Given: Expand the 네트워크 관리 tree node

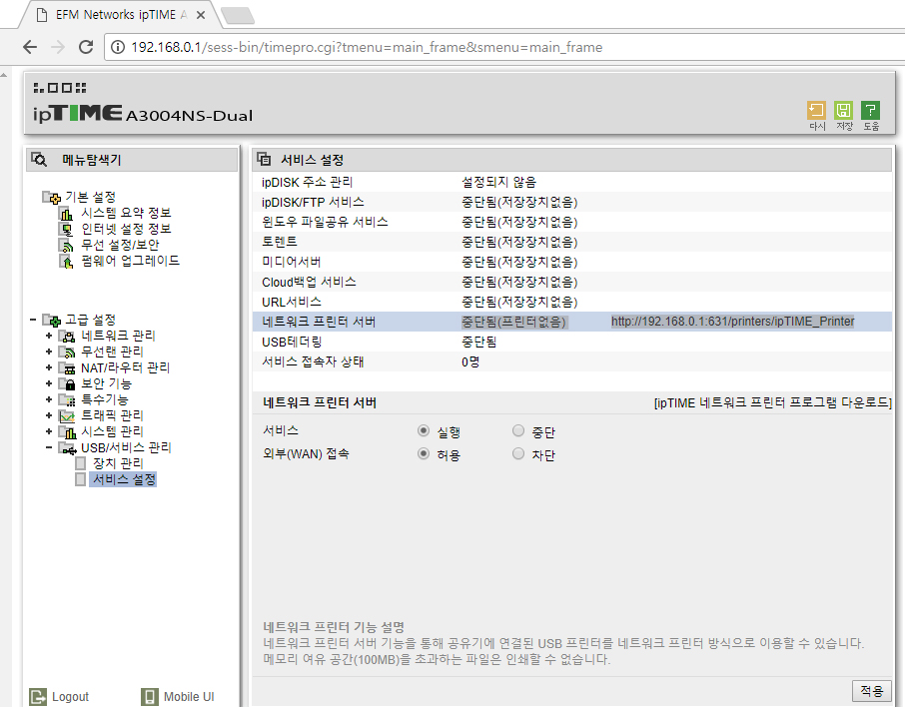Looking at the screenshot, I should pos(49,336).
